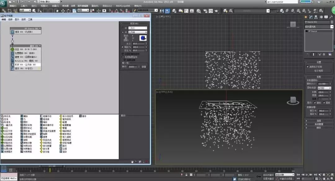Viewport: 335px width, 181px height.
Task: Select the 贴图 Mapping operator in depot
Action: (44, 134)
